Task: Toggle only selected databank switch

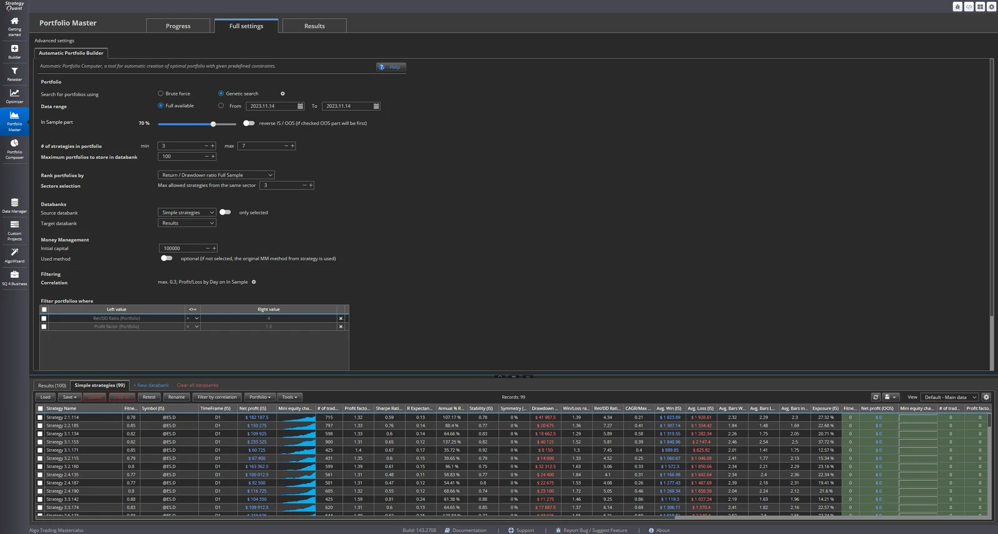Action: click(x=225, y=212)
